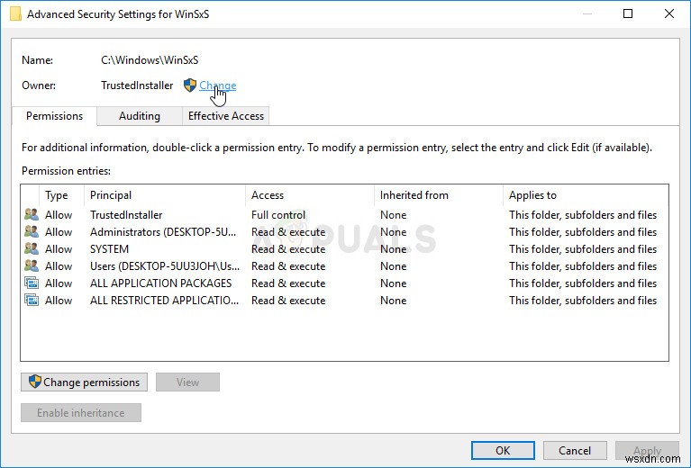This screenshot has height=468, width=691.
Task: Click the Change owner link
Action: tap(218, 85)
